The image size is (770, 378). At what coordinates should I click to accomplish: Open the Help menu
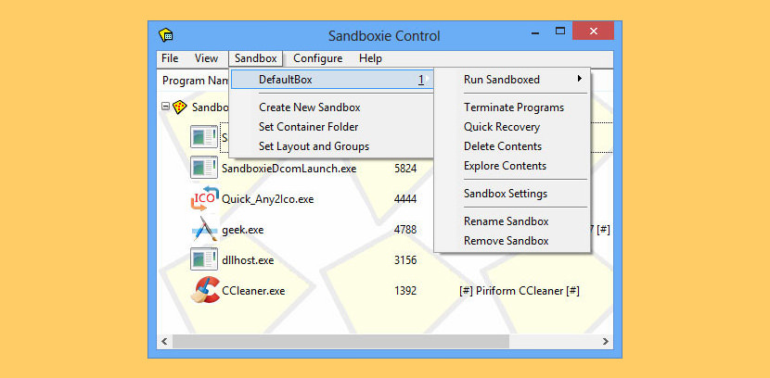click(370, 58)
